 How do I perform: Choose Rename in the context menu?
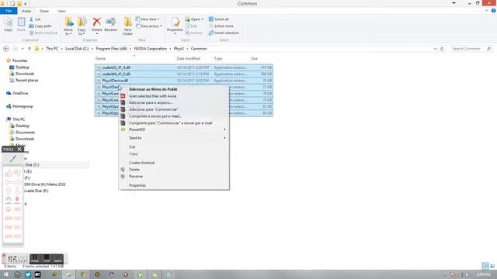pyautogui.click(x=136, y=177)
